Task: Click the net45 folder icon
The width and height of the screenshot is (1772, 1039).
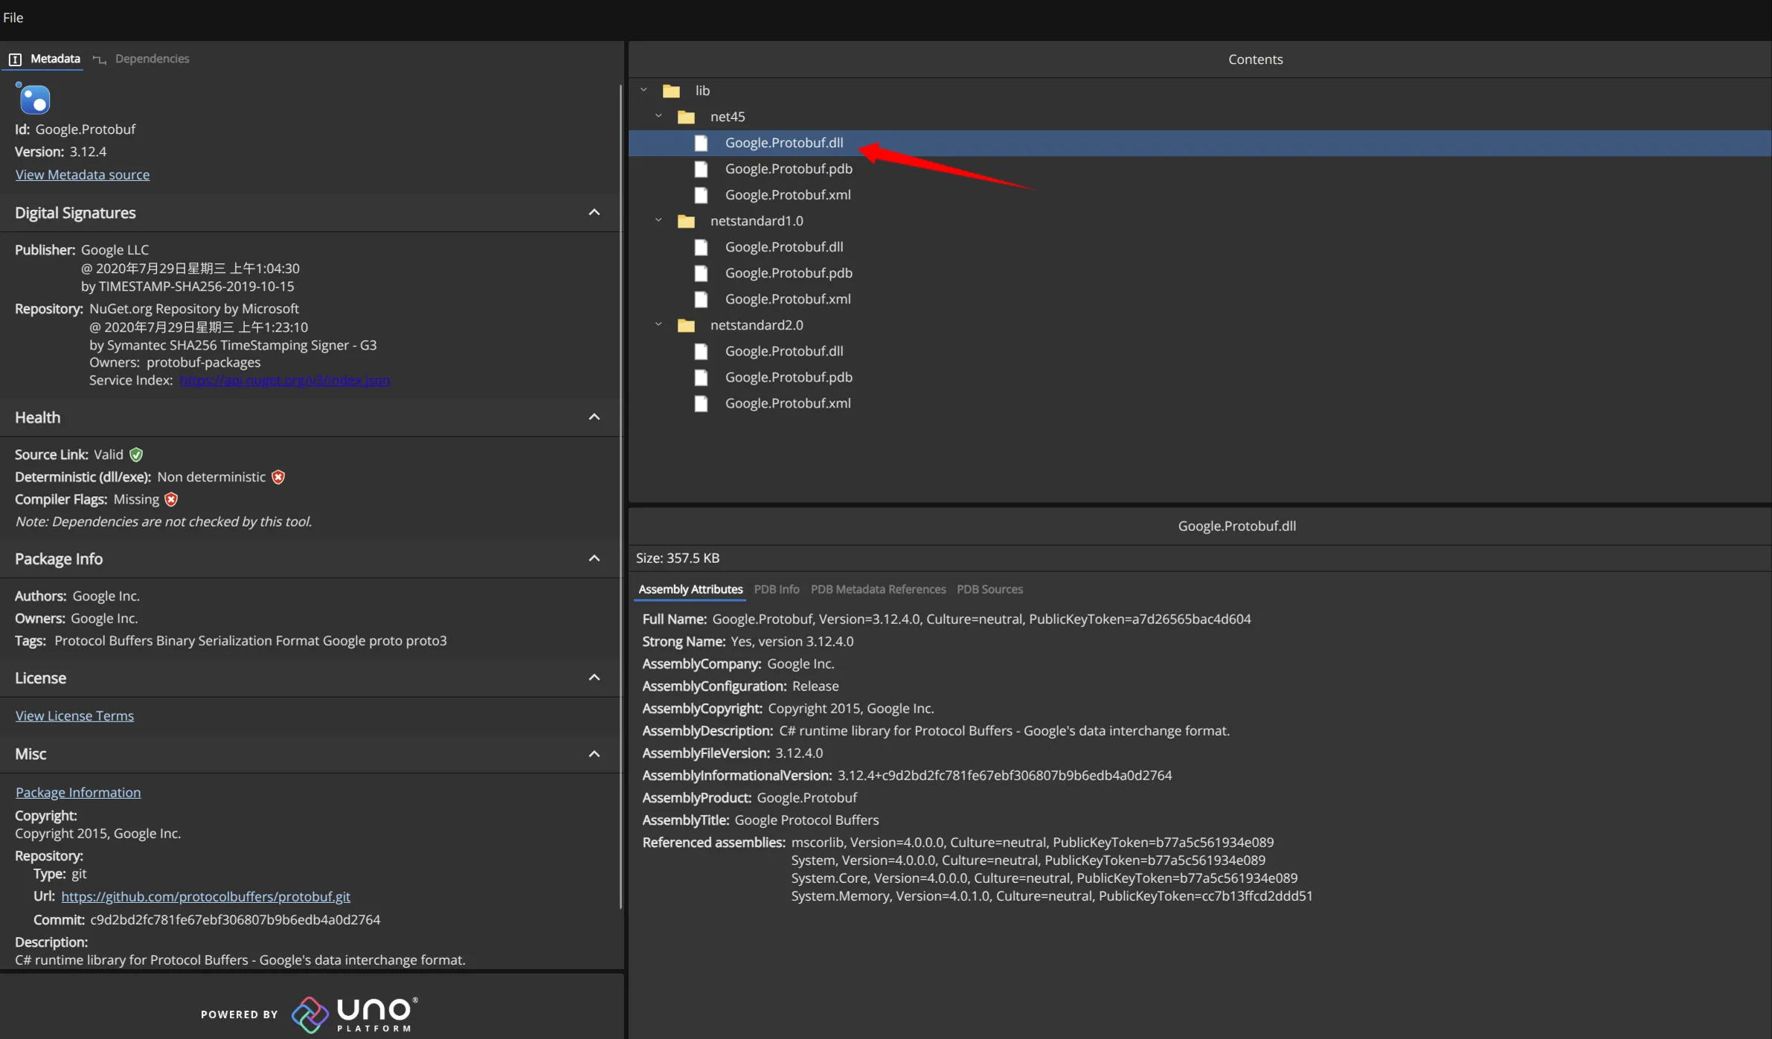Action: click(686, 117)
